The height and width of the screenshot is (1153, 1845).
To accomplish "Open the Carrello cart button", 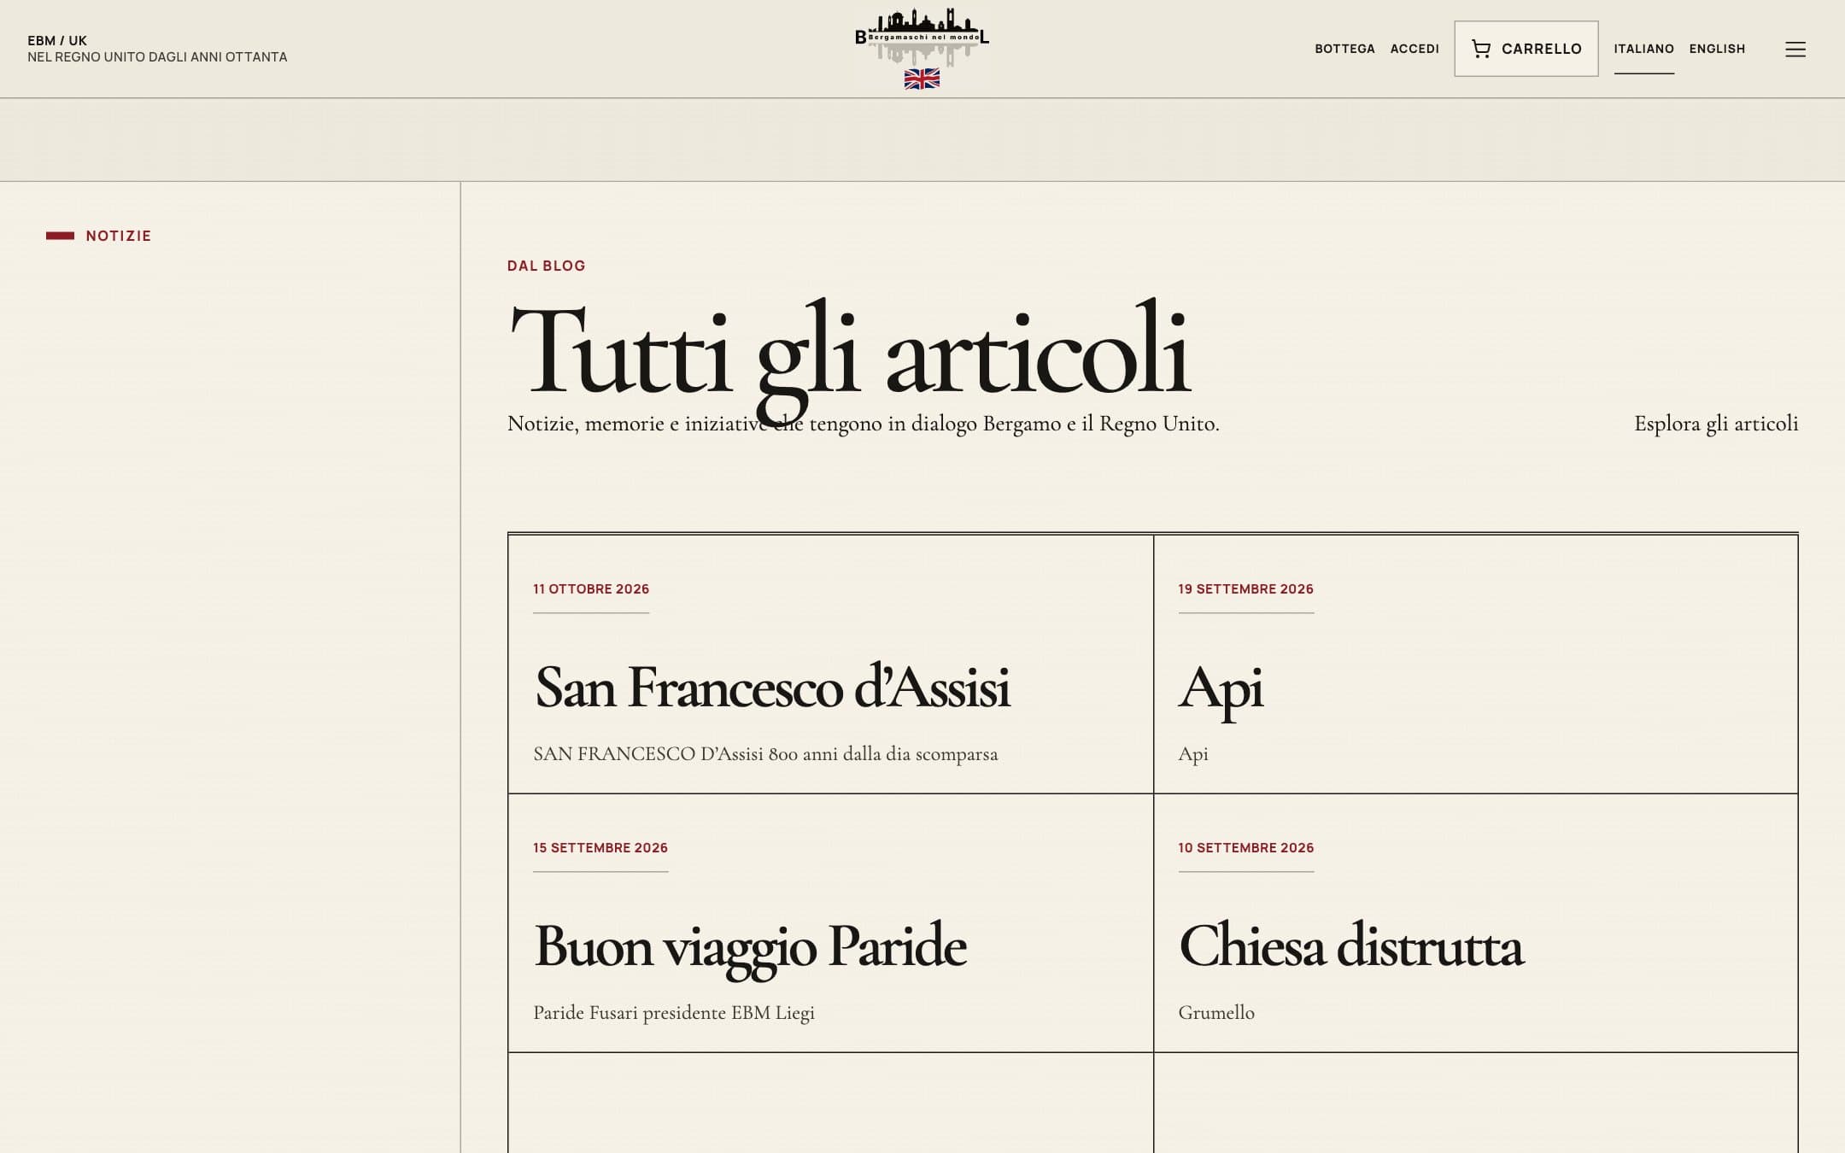I will pyautogui.click(x=1526, y=49).
